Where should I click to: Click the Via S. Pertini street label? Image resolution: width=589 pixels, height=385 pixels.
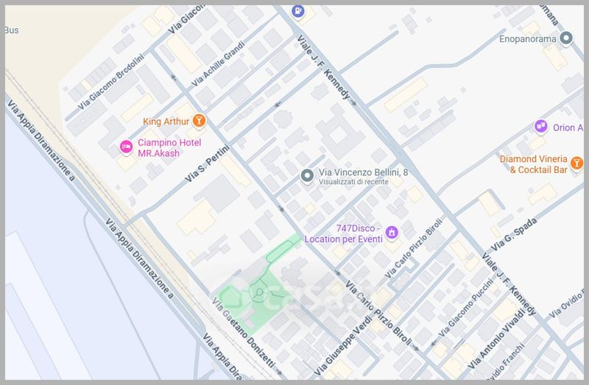tap(207, 163)
